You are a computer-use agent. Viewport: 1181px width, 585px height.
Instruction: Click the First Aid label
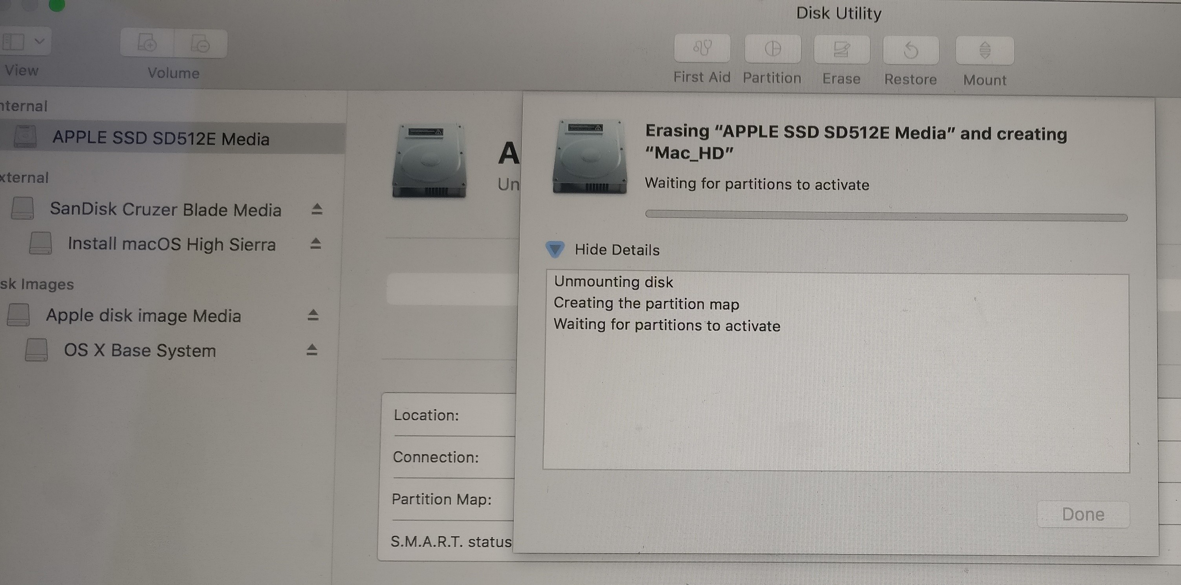click(702, 77)
